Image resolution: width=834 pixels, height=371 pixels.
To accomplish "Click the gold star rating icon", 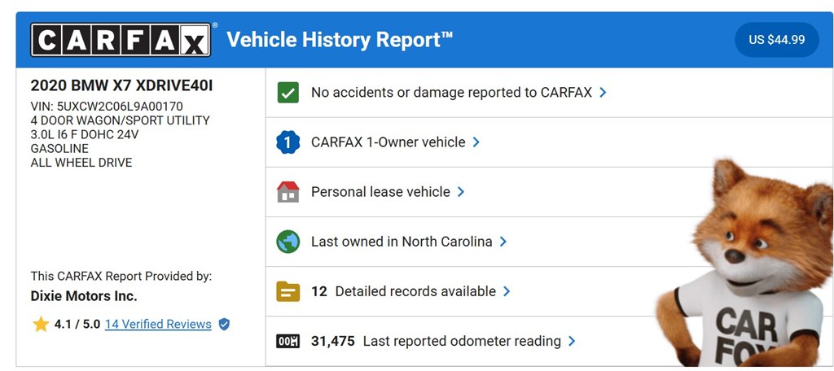I will [41, 325].
